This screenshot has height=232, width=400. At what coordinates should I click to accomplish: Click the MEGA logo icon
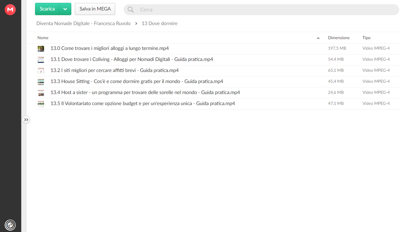pos(10,10)
